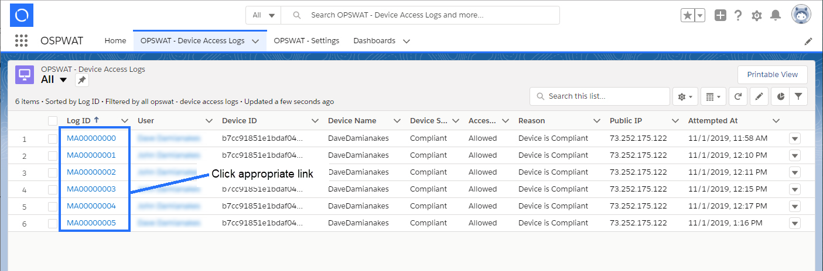Open log record MA00000001
This screenshot has height=271, width=823.
point(91,155)
